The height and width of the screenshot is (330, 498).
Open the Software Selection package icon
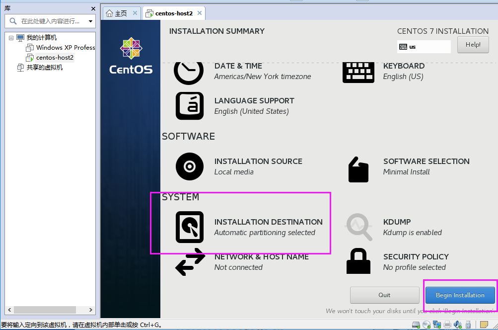358,169
